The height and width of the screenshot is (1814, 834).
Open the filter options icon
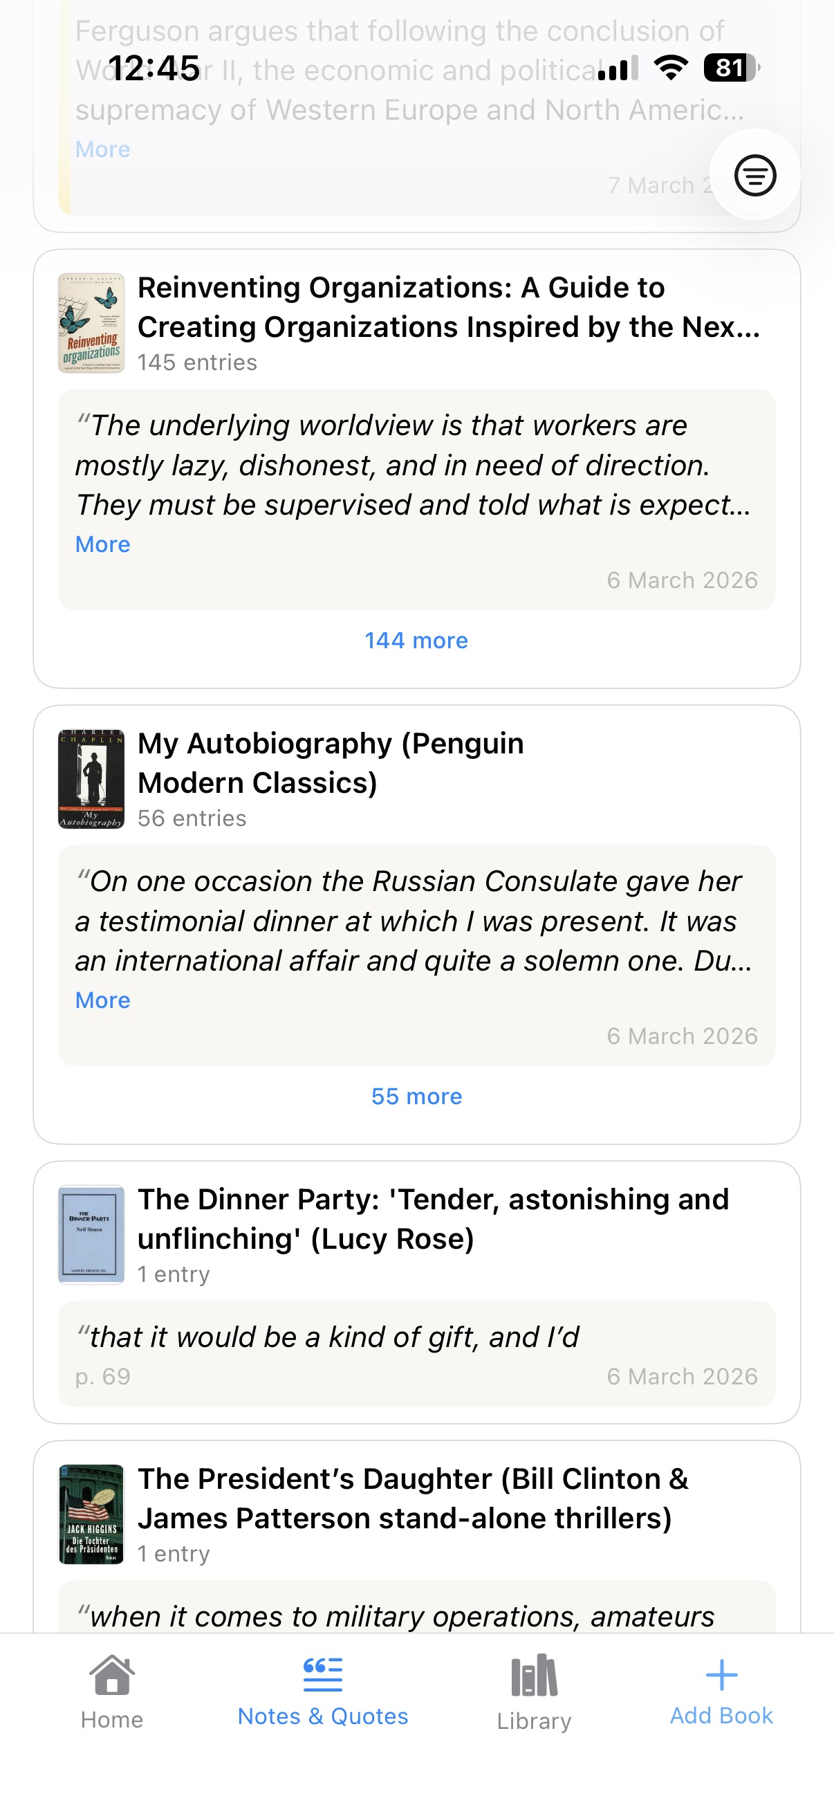point(754,174)
